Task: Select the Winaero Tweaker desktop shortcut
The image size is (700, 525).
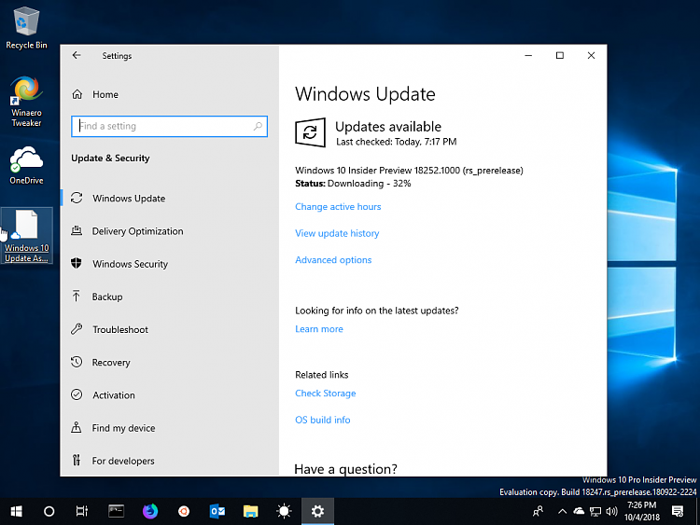Action: pos(26,102)
